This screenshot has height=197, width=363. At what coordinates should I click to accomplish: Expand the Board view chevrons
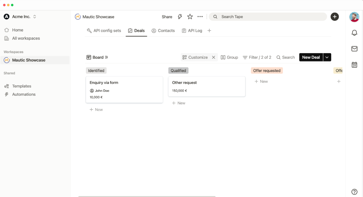point(107,57)
